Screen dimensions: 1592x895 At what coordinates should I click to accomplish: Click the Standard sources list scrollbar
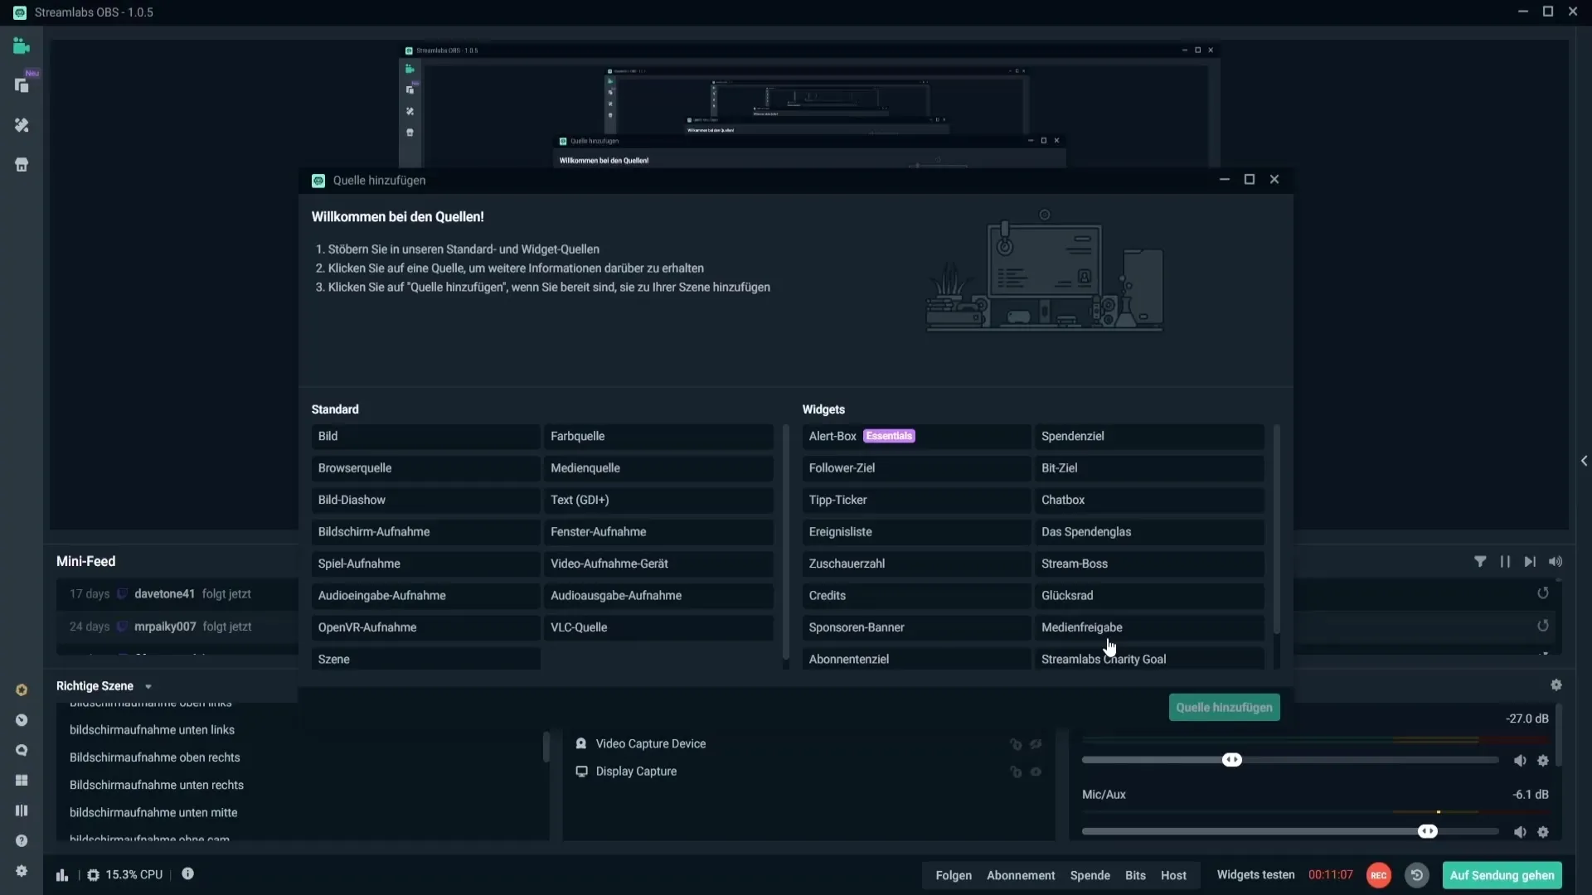785,543
